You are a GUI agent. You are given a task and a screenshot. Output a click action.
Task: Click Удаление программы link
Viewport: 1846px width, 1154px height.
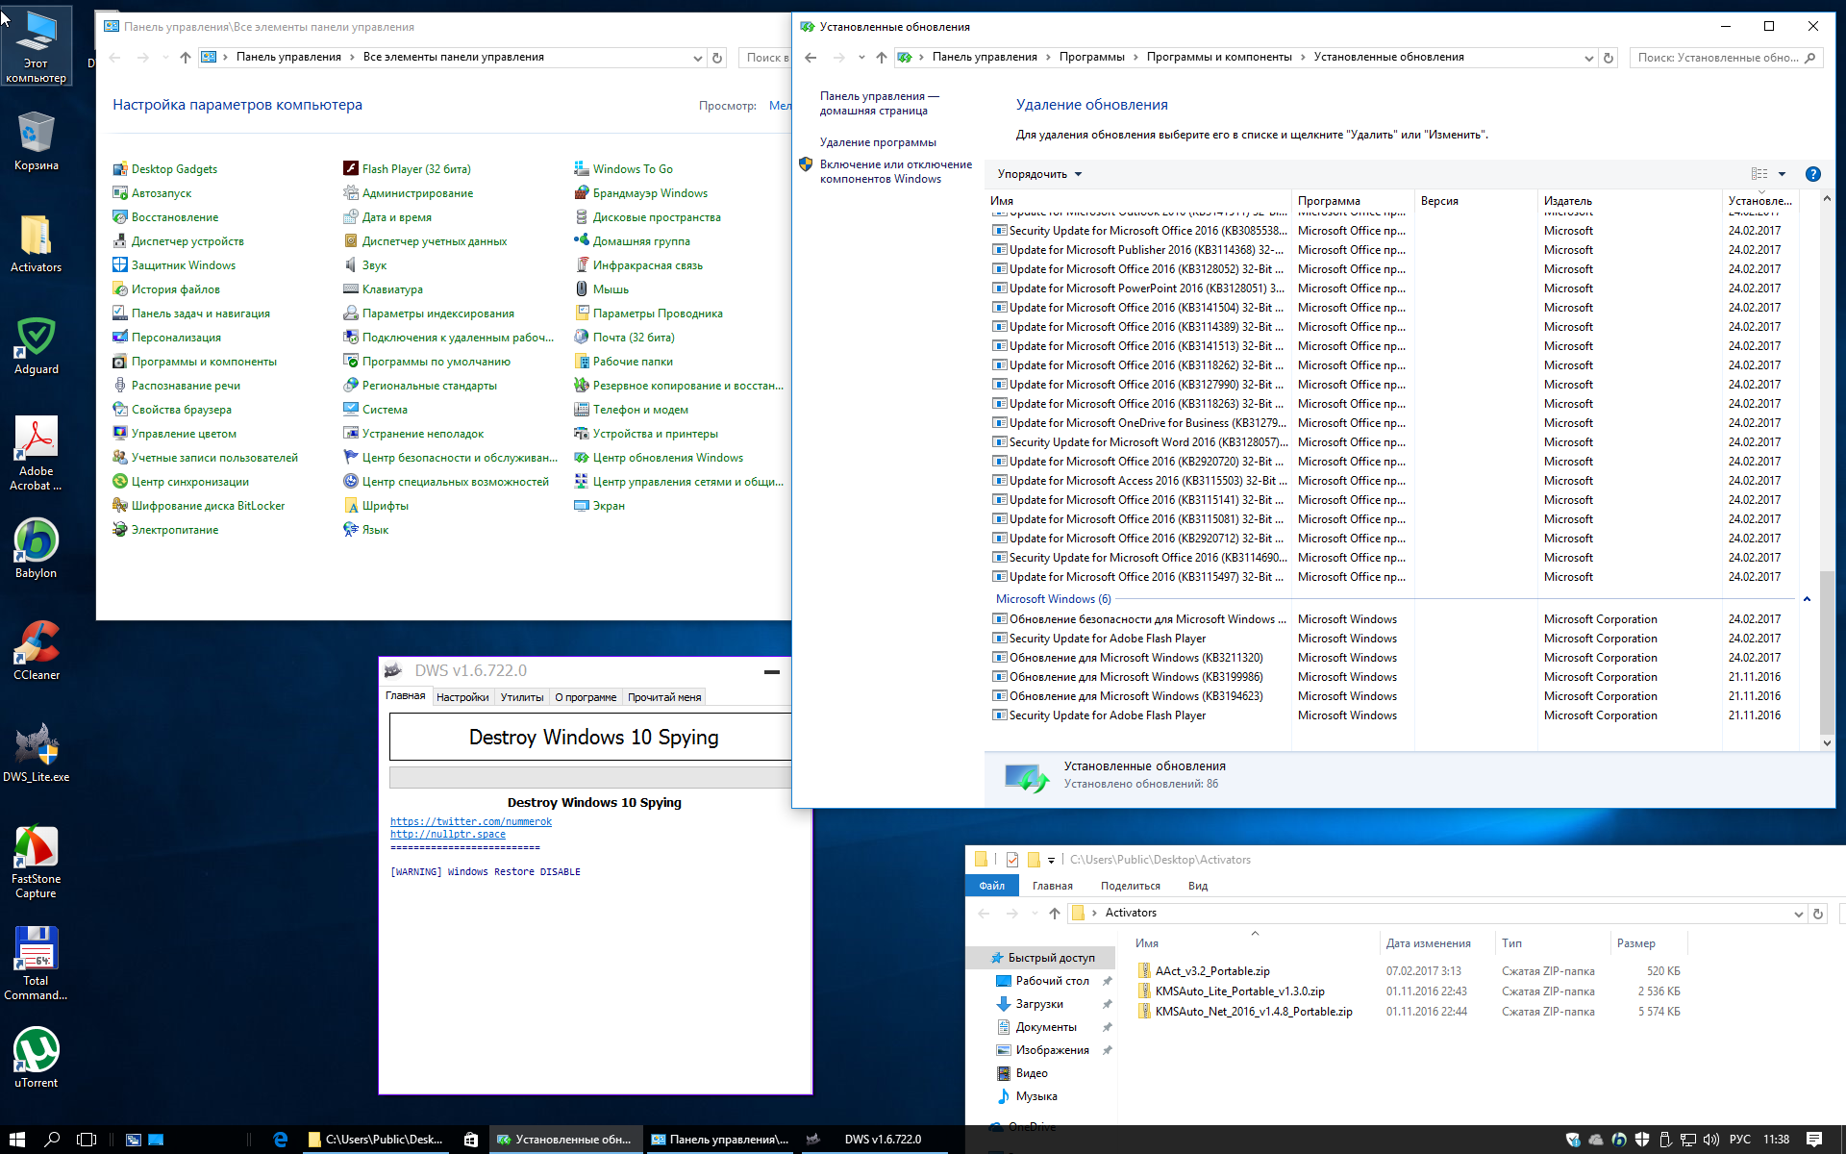[x=878, y=142]
